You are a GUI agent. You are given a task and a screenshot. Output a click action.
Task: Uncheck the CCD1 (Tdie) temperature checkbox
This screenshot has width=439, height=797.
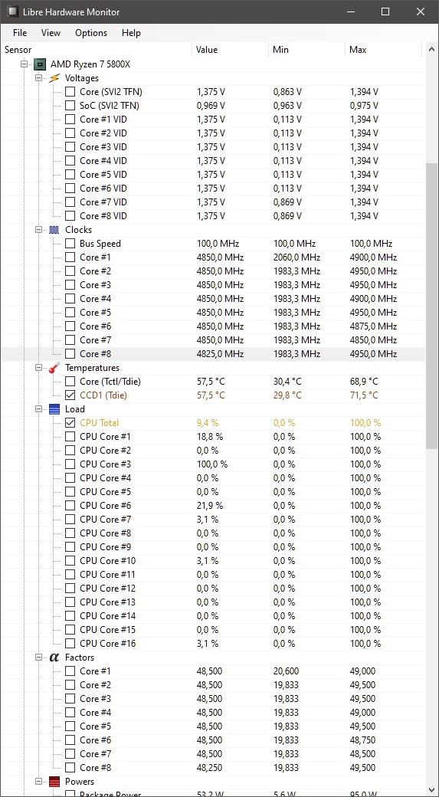pyautogui.click(x=70, y=395)
